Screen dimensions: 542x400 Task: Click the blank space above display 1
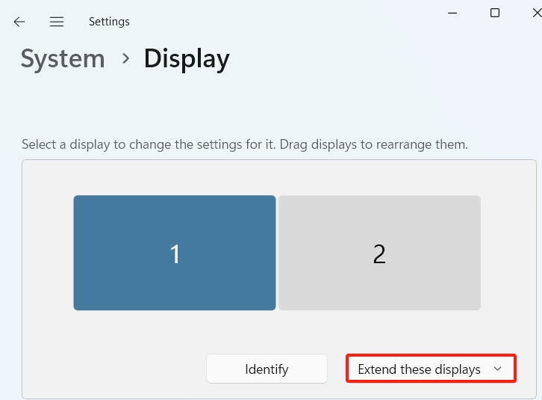click(x=175, y=178)
